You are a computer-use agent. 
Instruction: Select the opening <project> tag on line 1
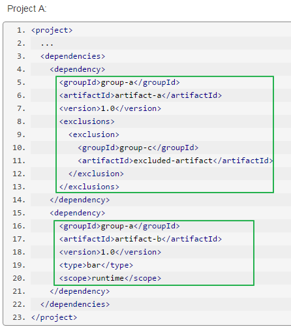click(x=52, y=30)
